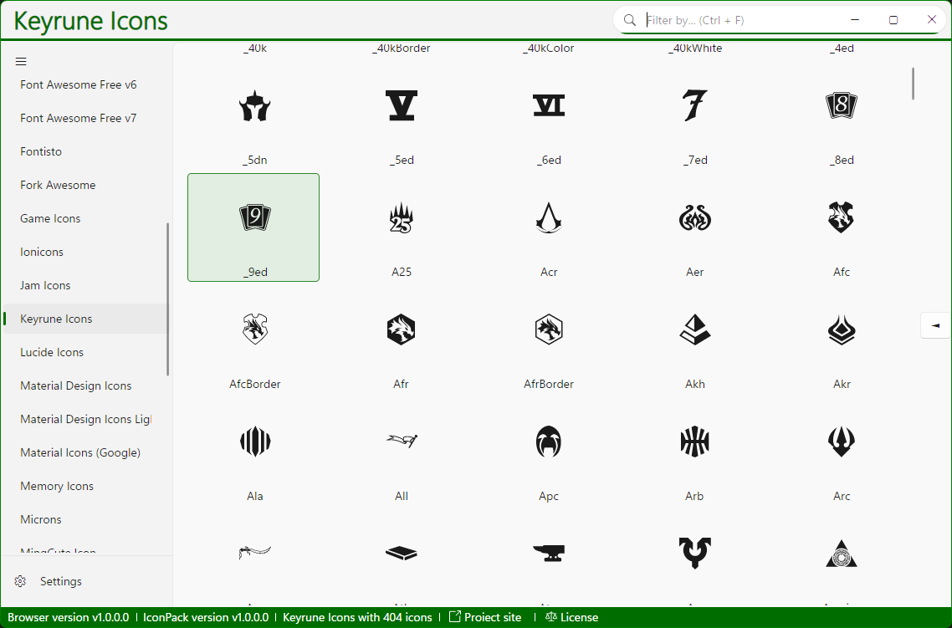Select the Afc shield icon
This screenshot has height=628, width=952.
point(842,217)
